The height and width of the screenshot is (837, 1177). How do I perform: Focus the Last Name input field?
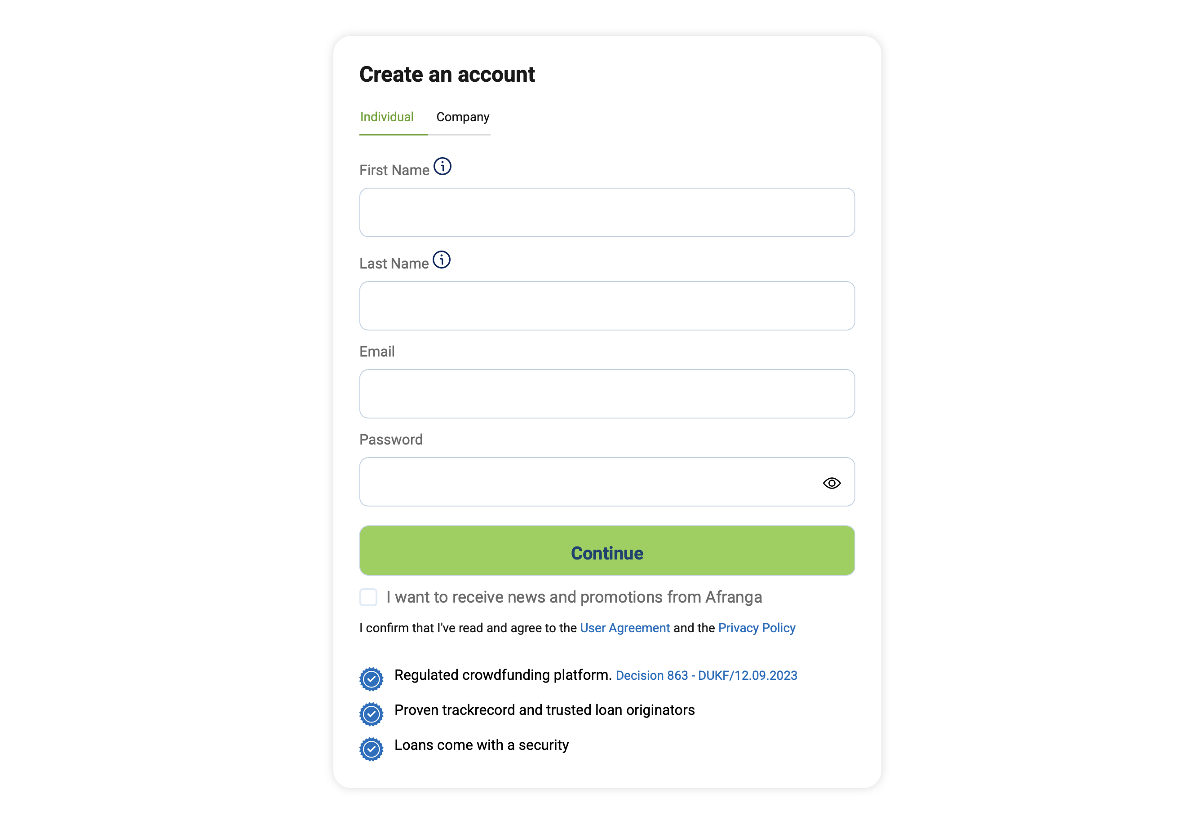[x=607, y=306]
